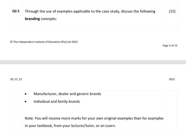
Task: Click empty marks column beside bullet list
Action: [x=172, y=110]
